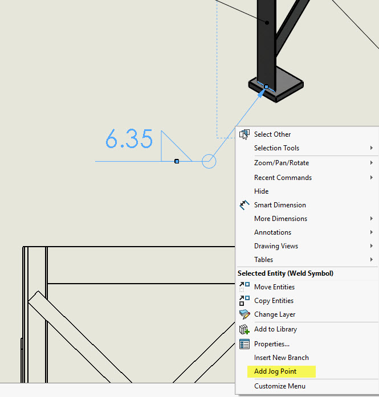Click the weld-all-around circle symbol
379x397 pixels.
(x=209, y=161)
